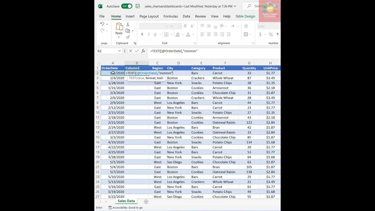Click the Top Align icon
This screenshot has width=375, height=211.
pos(202,26)
